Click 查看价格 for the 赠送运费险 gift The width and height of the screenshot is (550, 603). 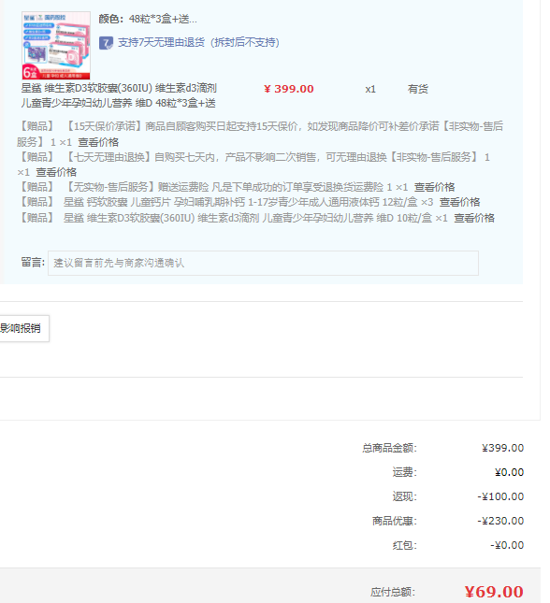(434, 187)
